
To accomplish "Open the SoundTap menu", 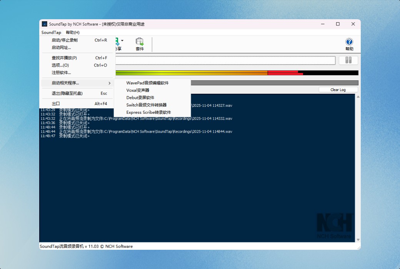I will (51, 32).
